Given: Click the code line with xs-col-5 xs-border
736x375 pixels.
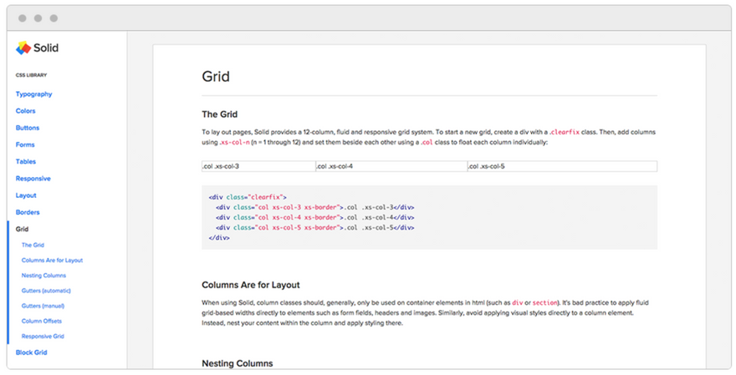Looking at the screenshot, I should point(315,228).
